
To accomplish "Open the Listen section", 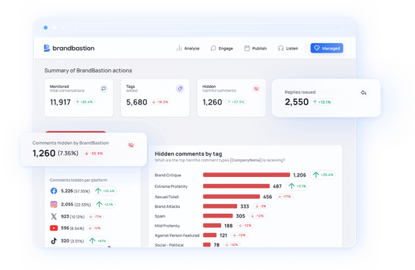I will tap(288, 48).
